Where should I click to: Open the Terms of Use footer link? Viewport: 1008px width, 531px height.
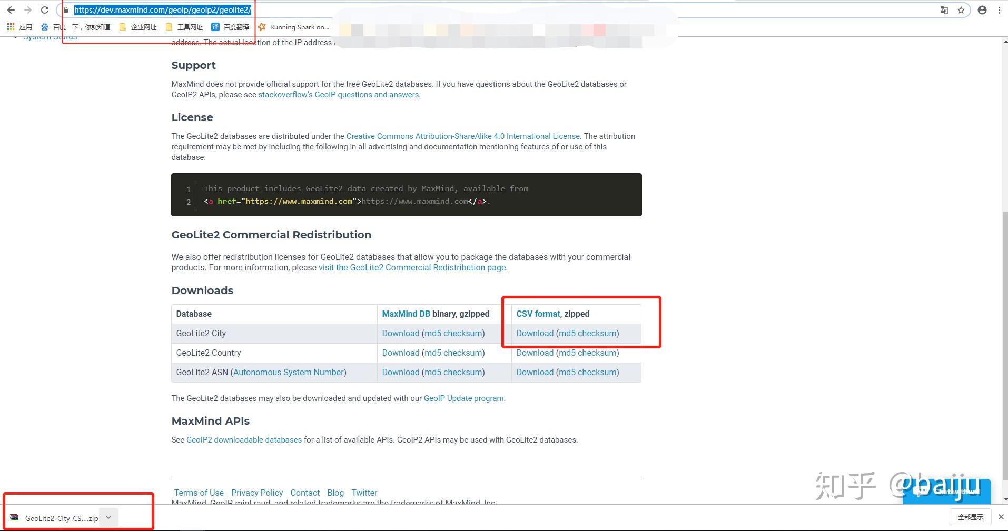tap(199, 493)
